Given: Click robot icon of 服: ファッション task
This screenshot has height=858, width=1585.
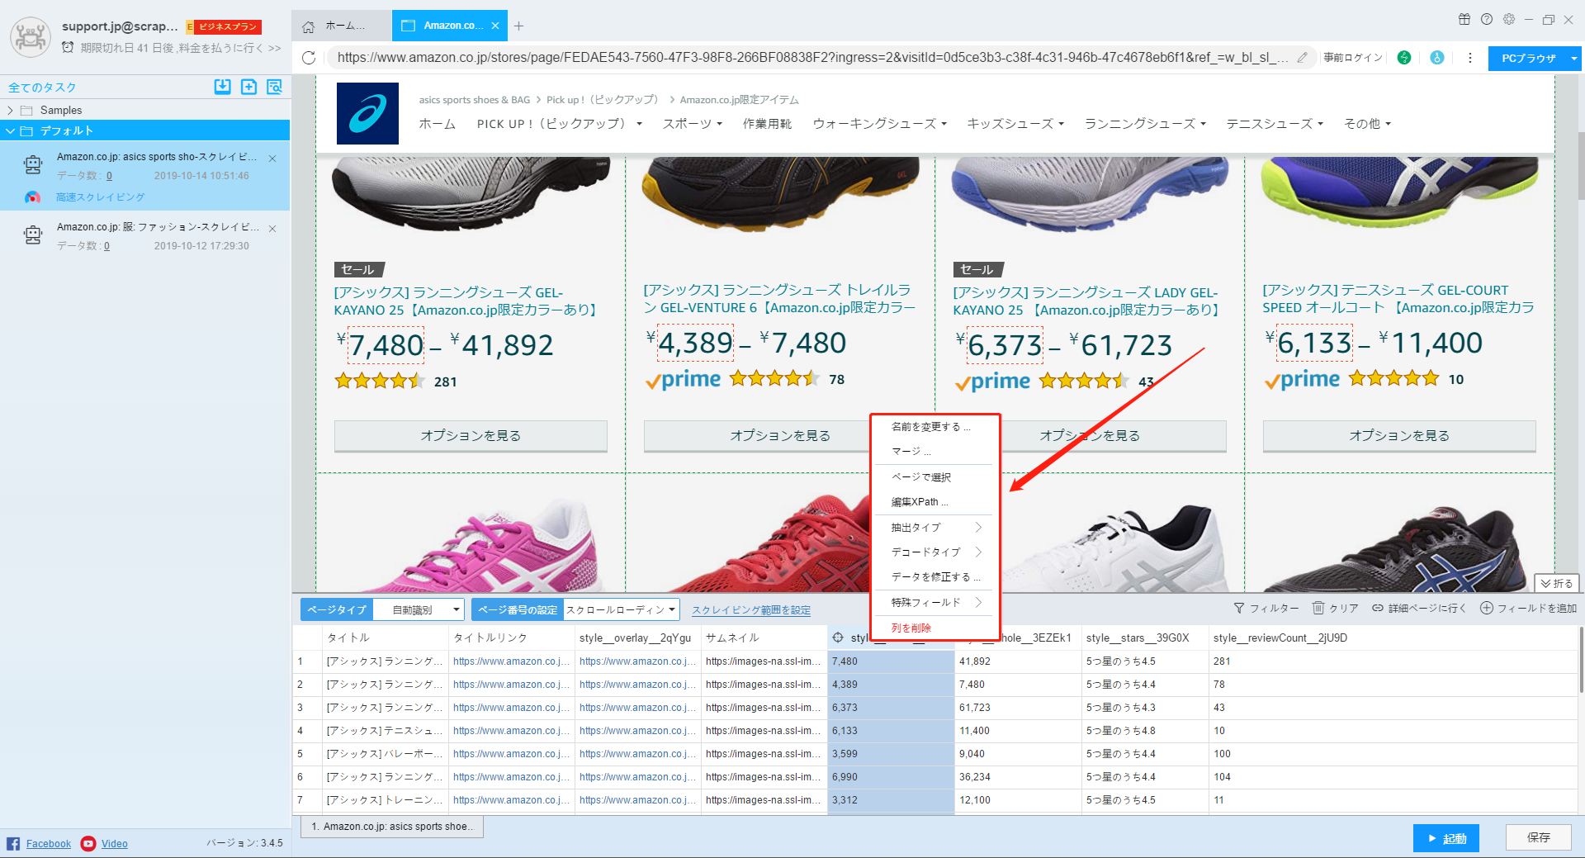Looking at the screenshot, I should [33, 235].
